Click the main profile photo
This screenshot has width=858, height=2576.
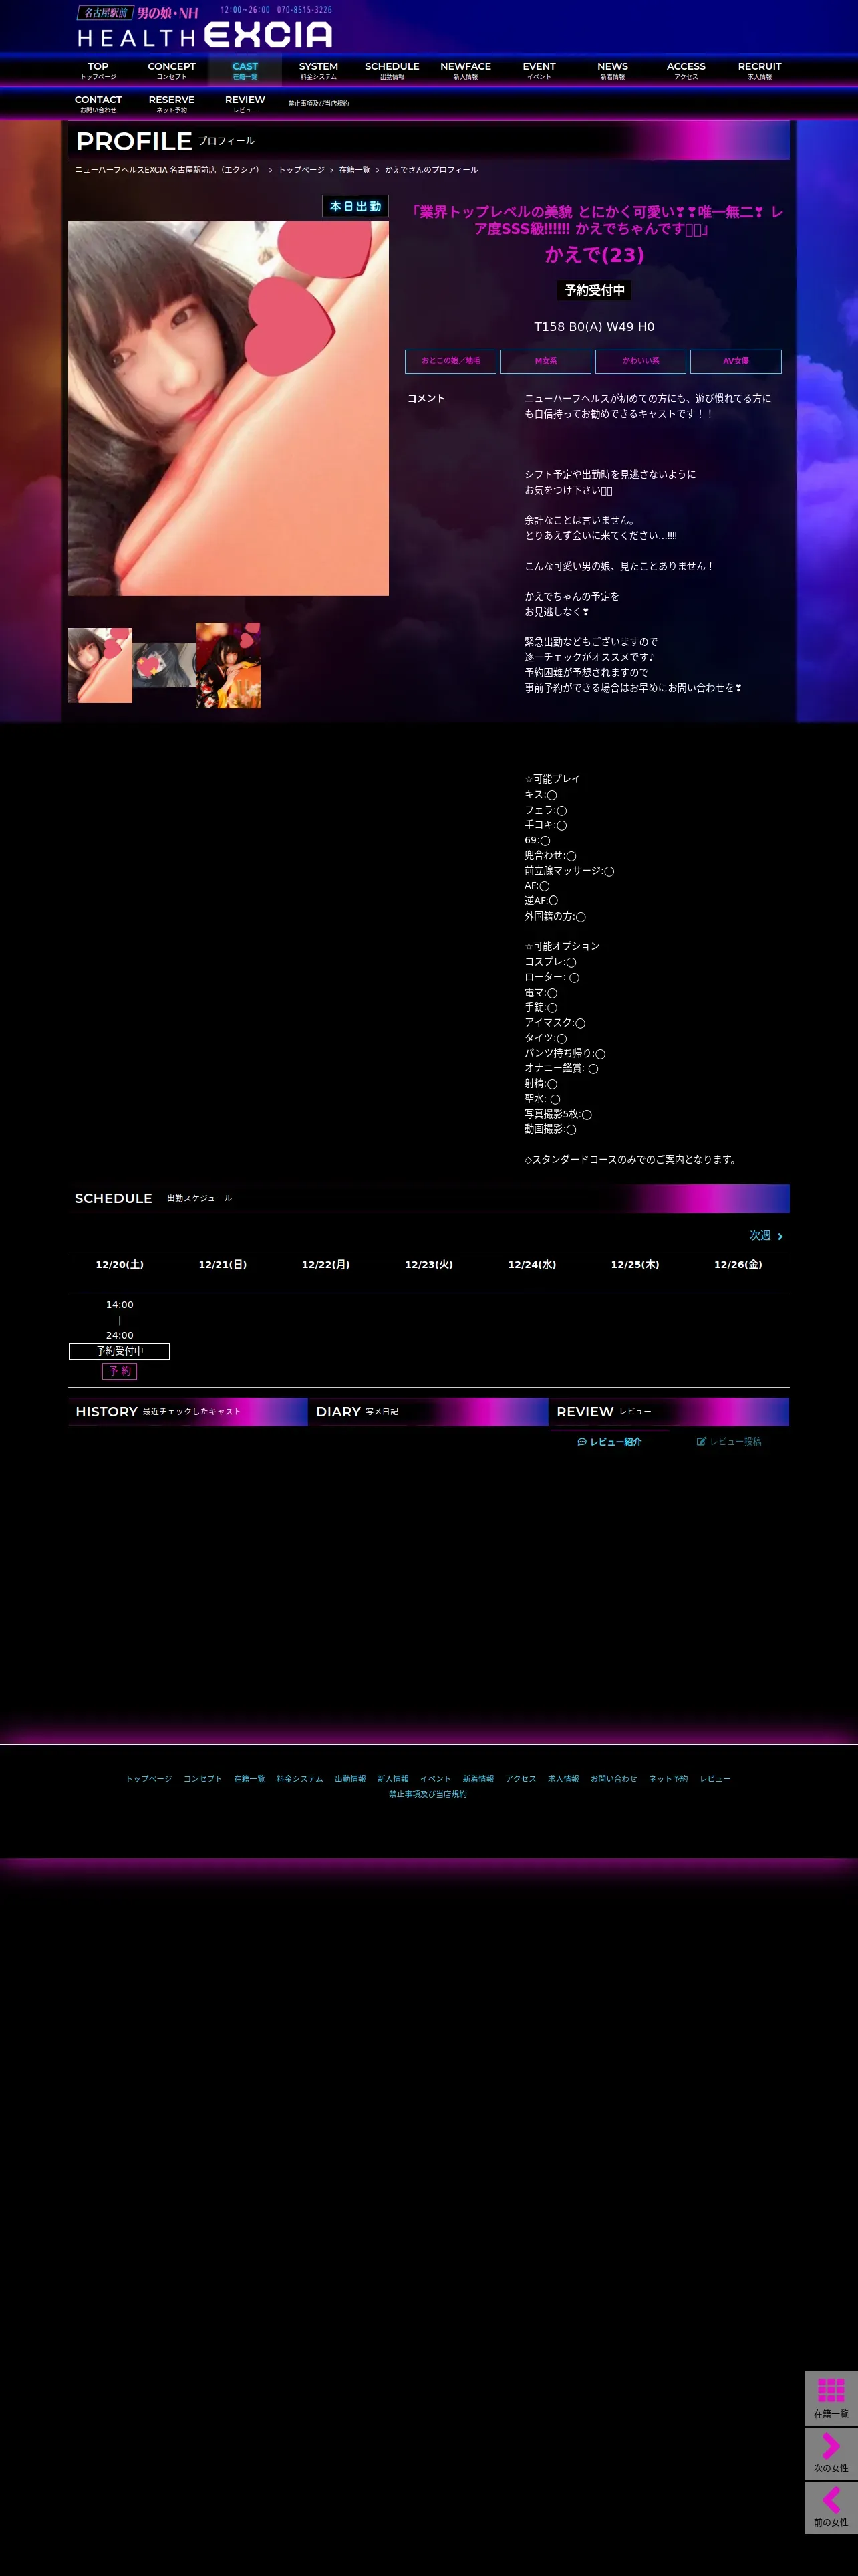point(228,408)
